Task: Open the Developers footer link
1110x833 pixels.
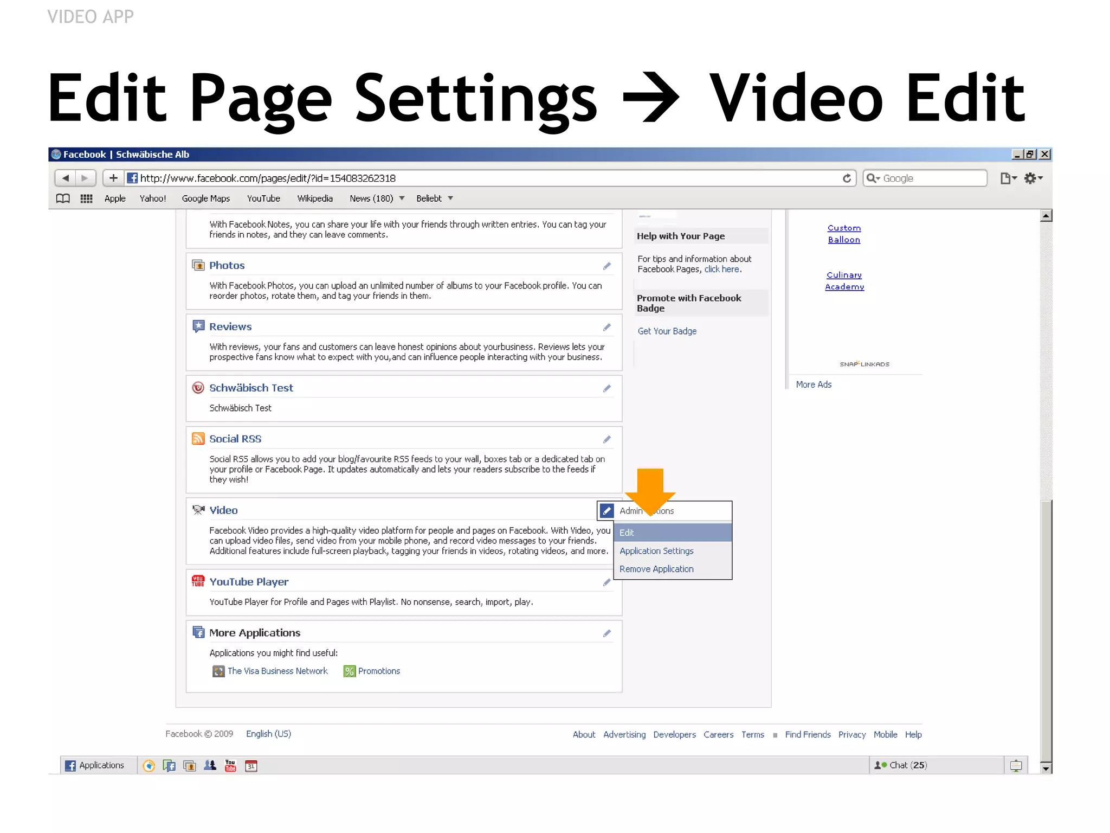Action: tap(674, 735)
